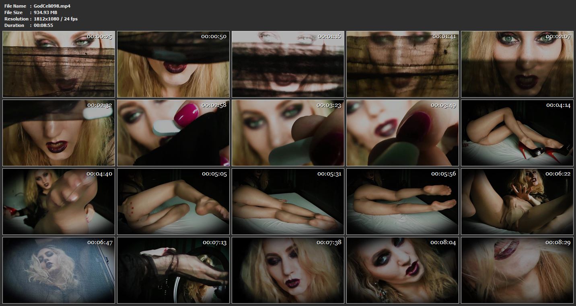Viewport: 576px width, 306px height.
Task: Select the thumbnail timestamped 00:04:14
Action: (x=517, y=133)
